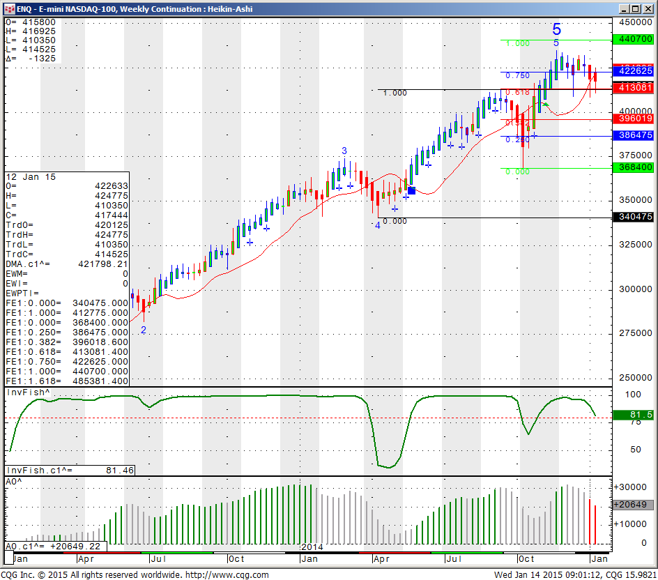Click the Elliott wave 4 label
This screenshot has width=658, height=580.
(378, 226)
